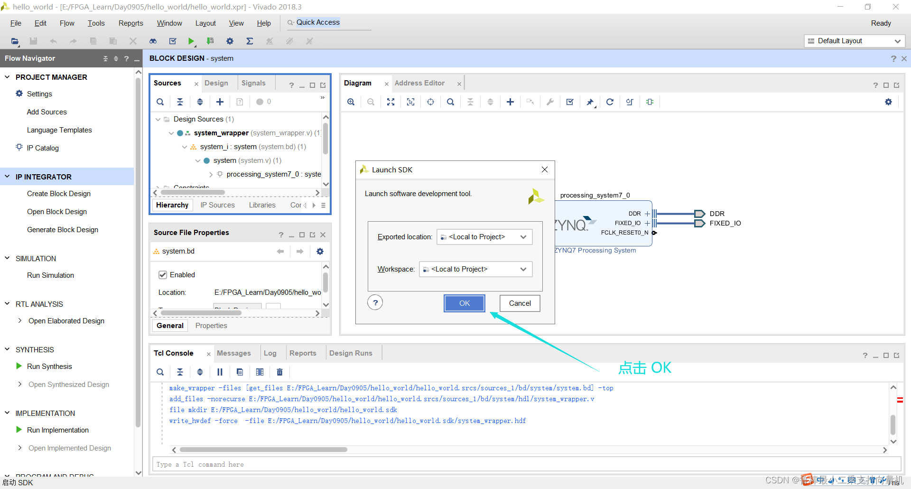Screen dimensions: 911x489
Task: Expand processing_system7_0 tree node
Action: pos(211,174)
